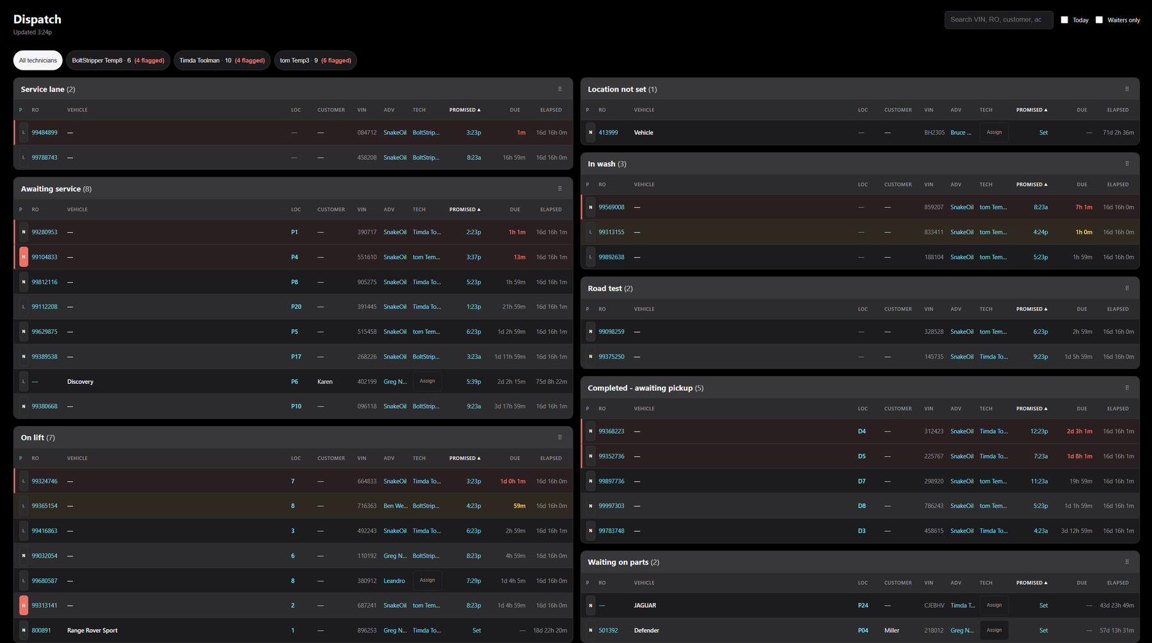Viewport: 1152px width, 643px height.
Task: Toggle the Today checkbox
Action: pos(1064,20)
